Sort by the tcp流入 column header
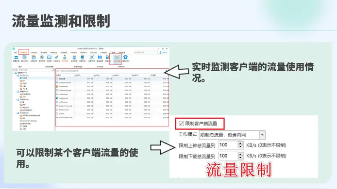 click(x=84, y=75)
